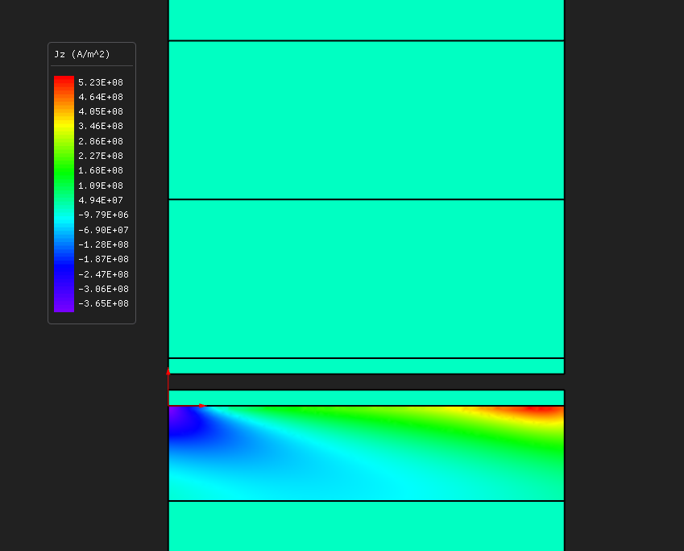Click the 4.64E+08 legend value

101,97
